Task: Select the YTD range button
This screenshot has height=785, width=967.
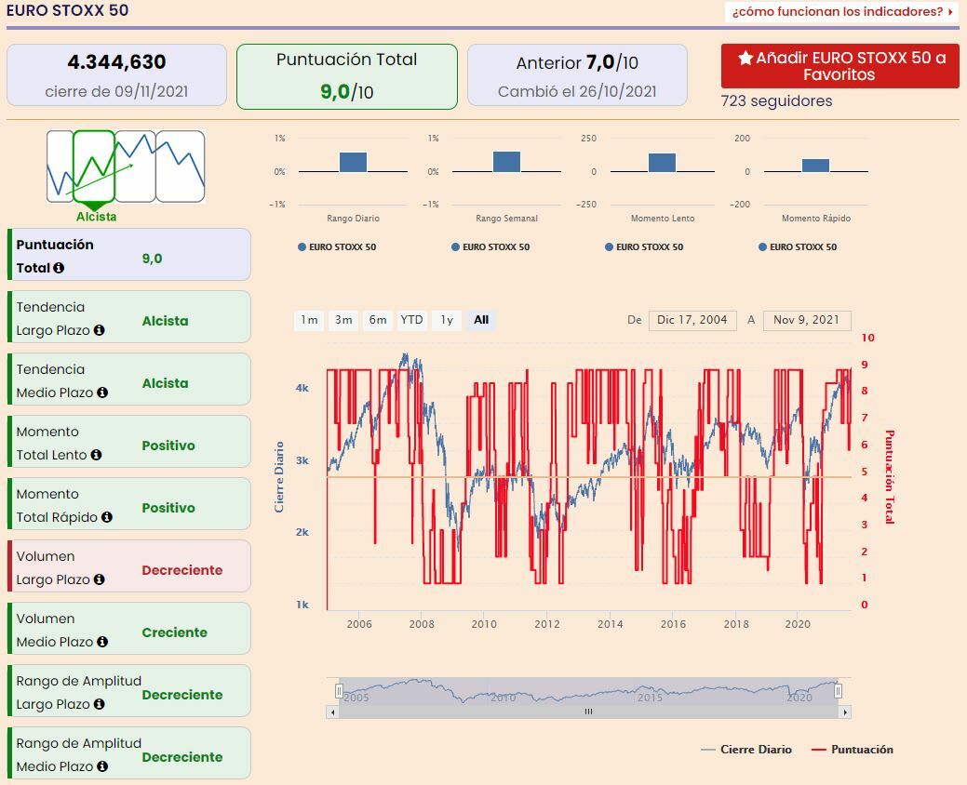Action: coord(411,320)
